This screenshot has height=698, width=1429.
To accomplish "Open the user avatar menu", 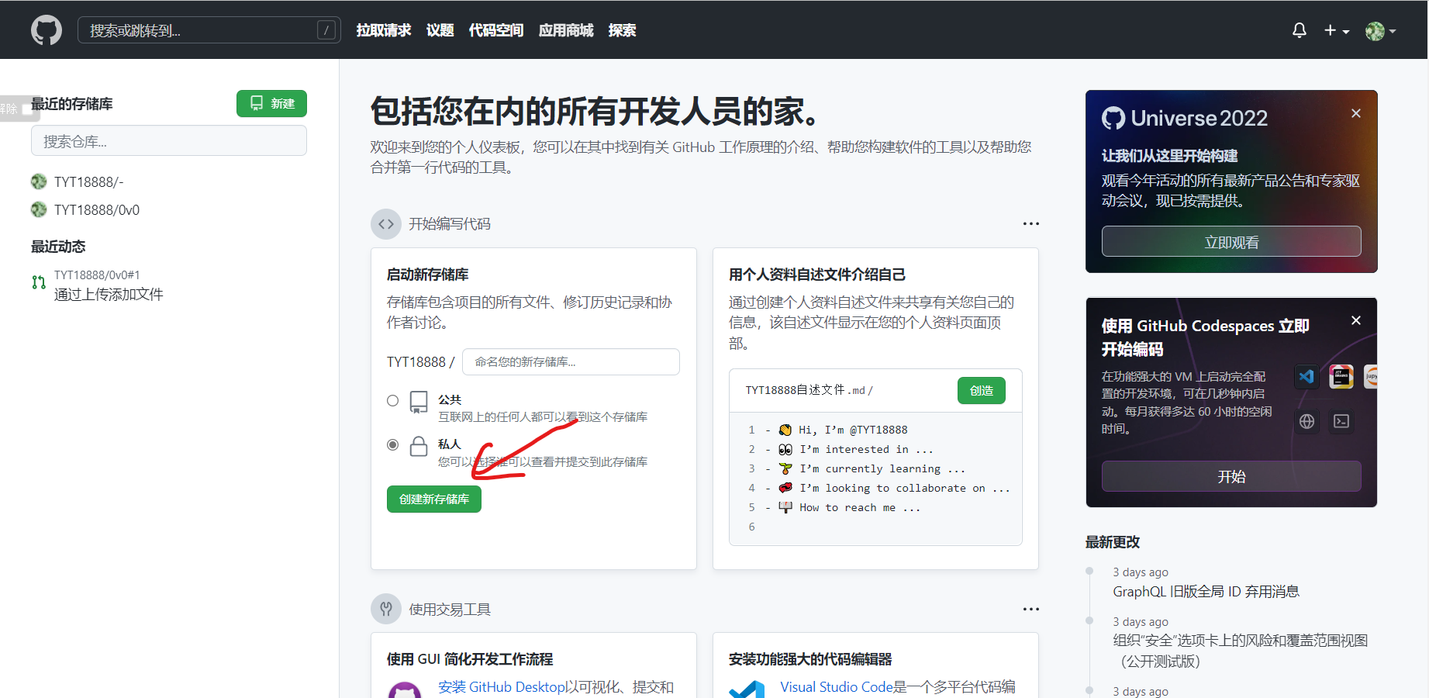I will [1380, 30].
